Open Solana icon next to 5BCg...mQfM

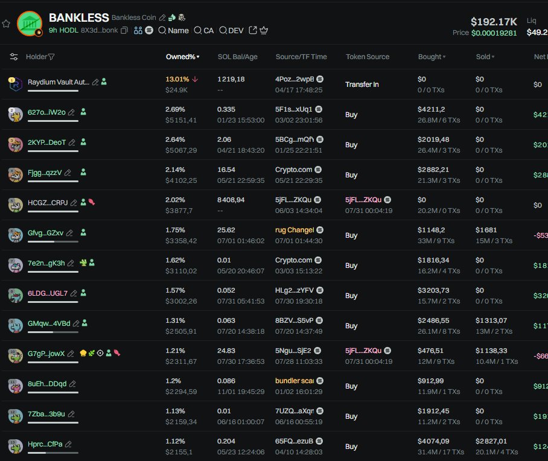(x=320, y=139)
